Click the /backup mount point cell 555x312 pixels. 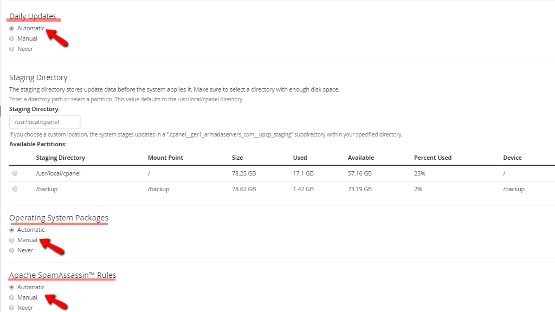[x=159, y=189]
